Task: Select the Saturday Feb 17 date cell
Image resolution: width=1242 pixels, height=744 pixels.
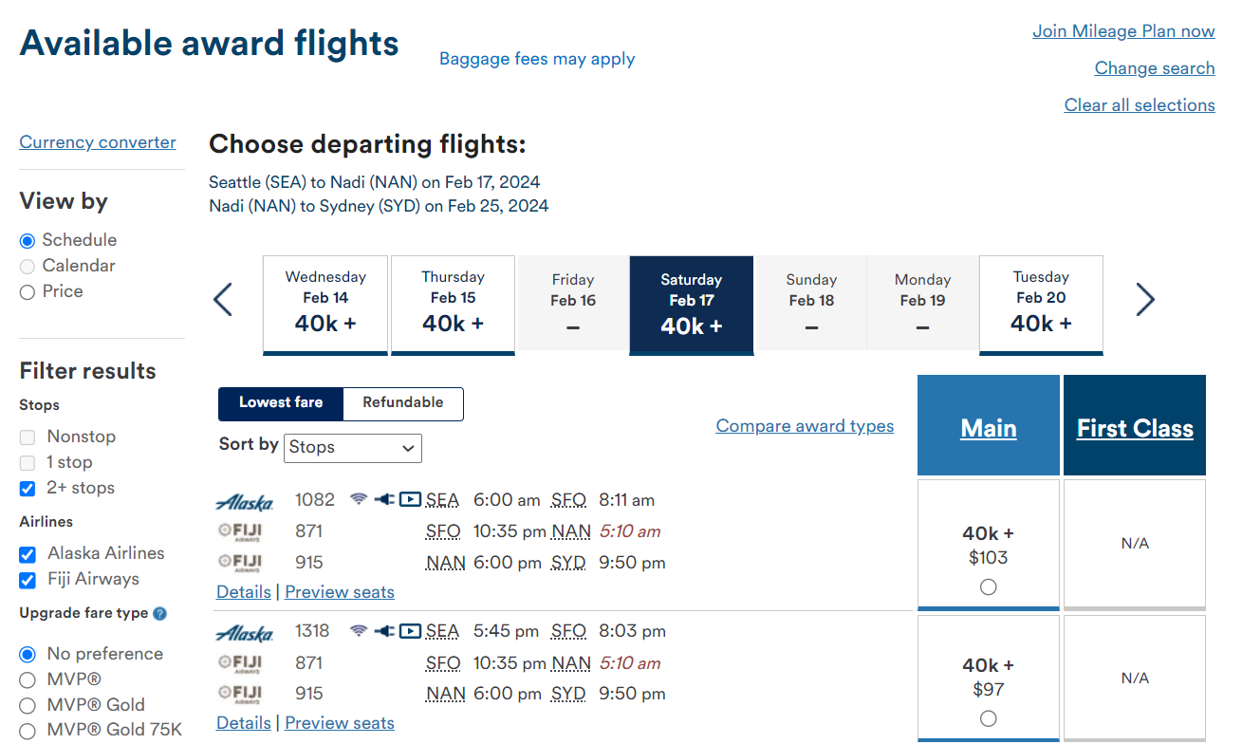Action: click(x=691, y=305)
